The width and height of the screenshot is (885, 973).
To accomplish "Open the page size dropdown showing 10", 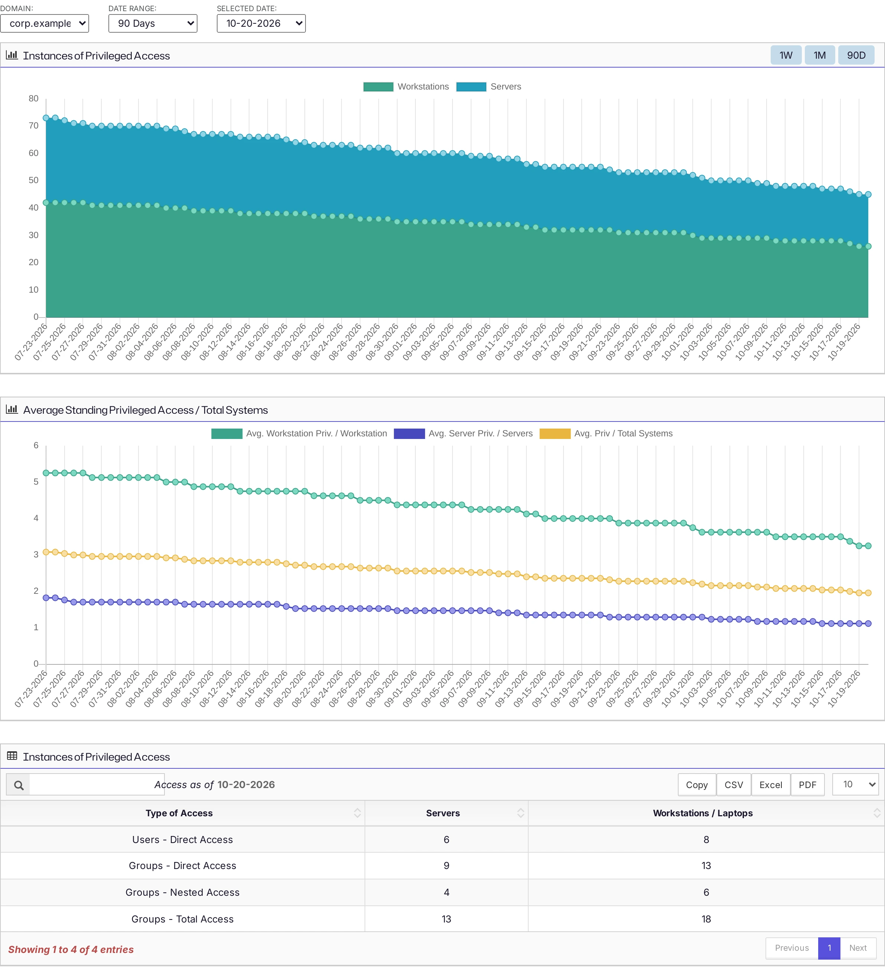I will point(855,784).
